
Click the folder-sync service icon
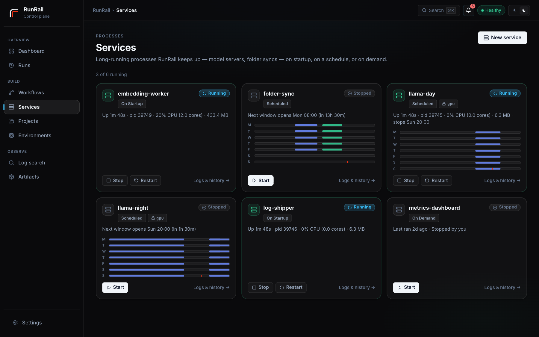point(254,96)
